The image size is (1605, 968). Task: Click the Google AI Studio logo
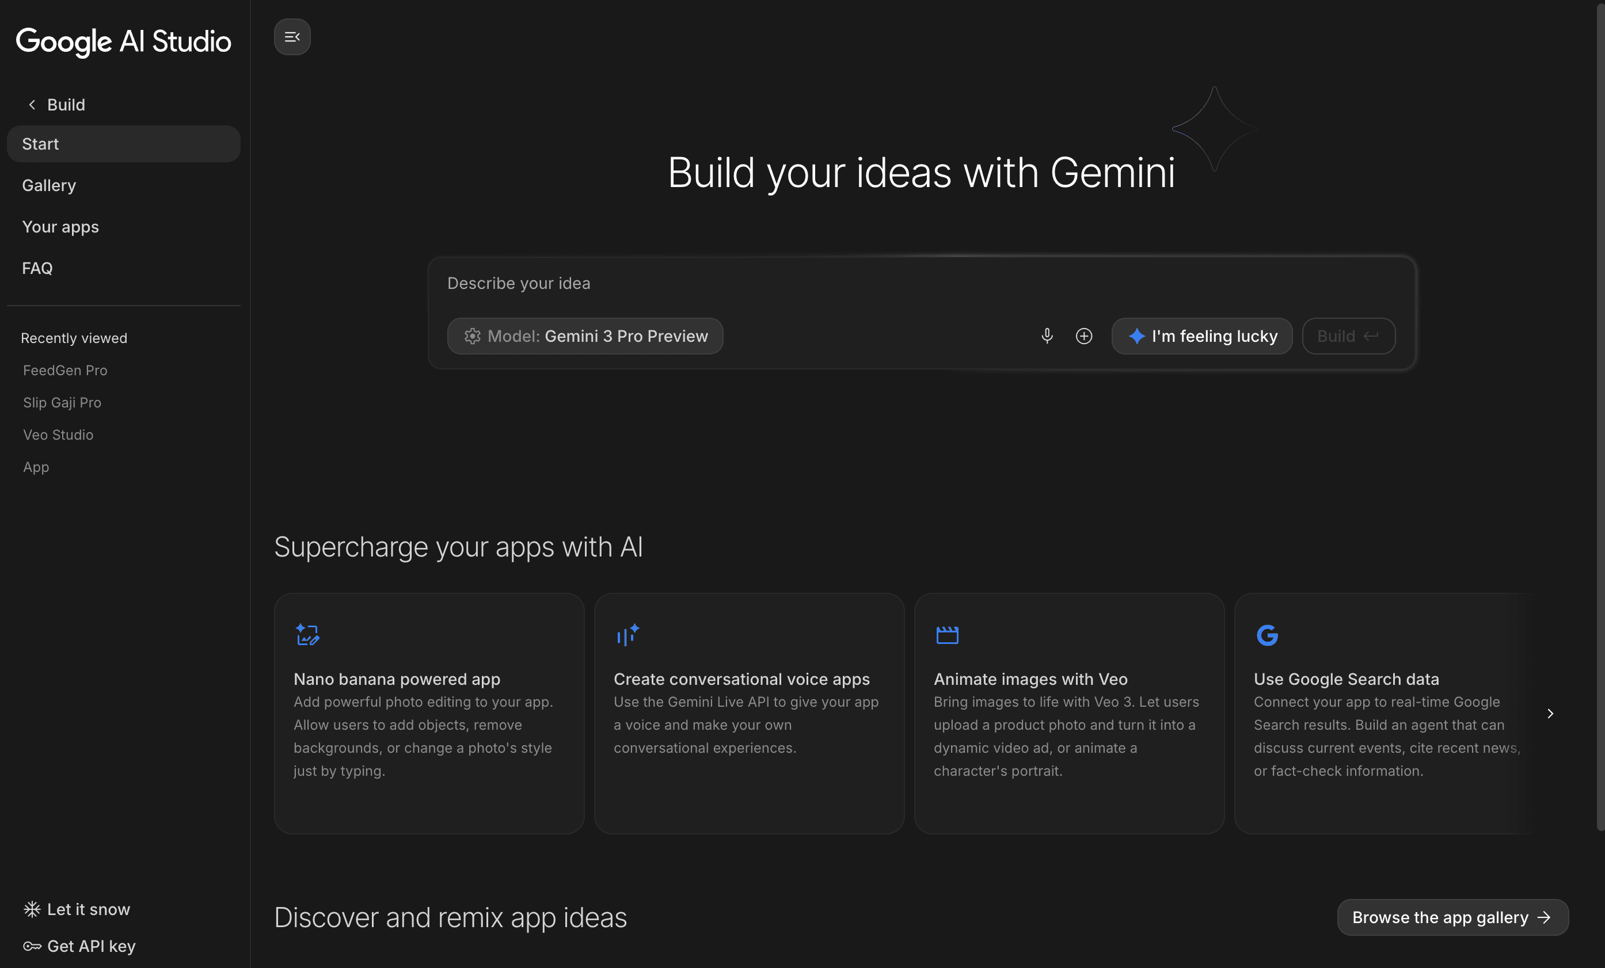pyautogui.click(x=123, y=41)
